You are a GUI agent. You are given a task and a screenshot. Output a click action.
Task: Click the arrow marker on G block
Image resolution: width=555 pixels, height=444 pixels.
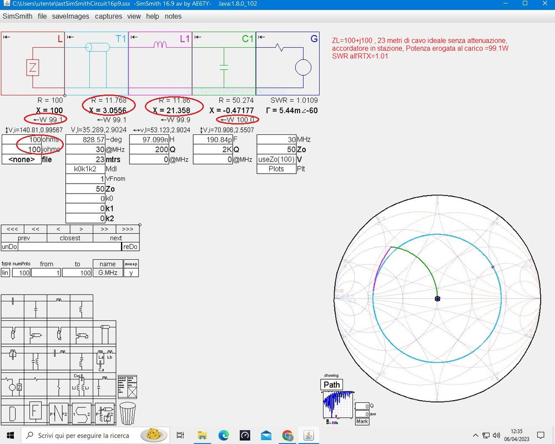tap(261, 37)
